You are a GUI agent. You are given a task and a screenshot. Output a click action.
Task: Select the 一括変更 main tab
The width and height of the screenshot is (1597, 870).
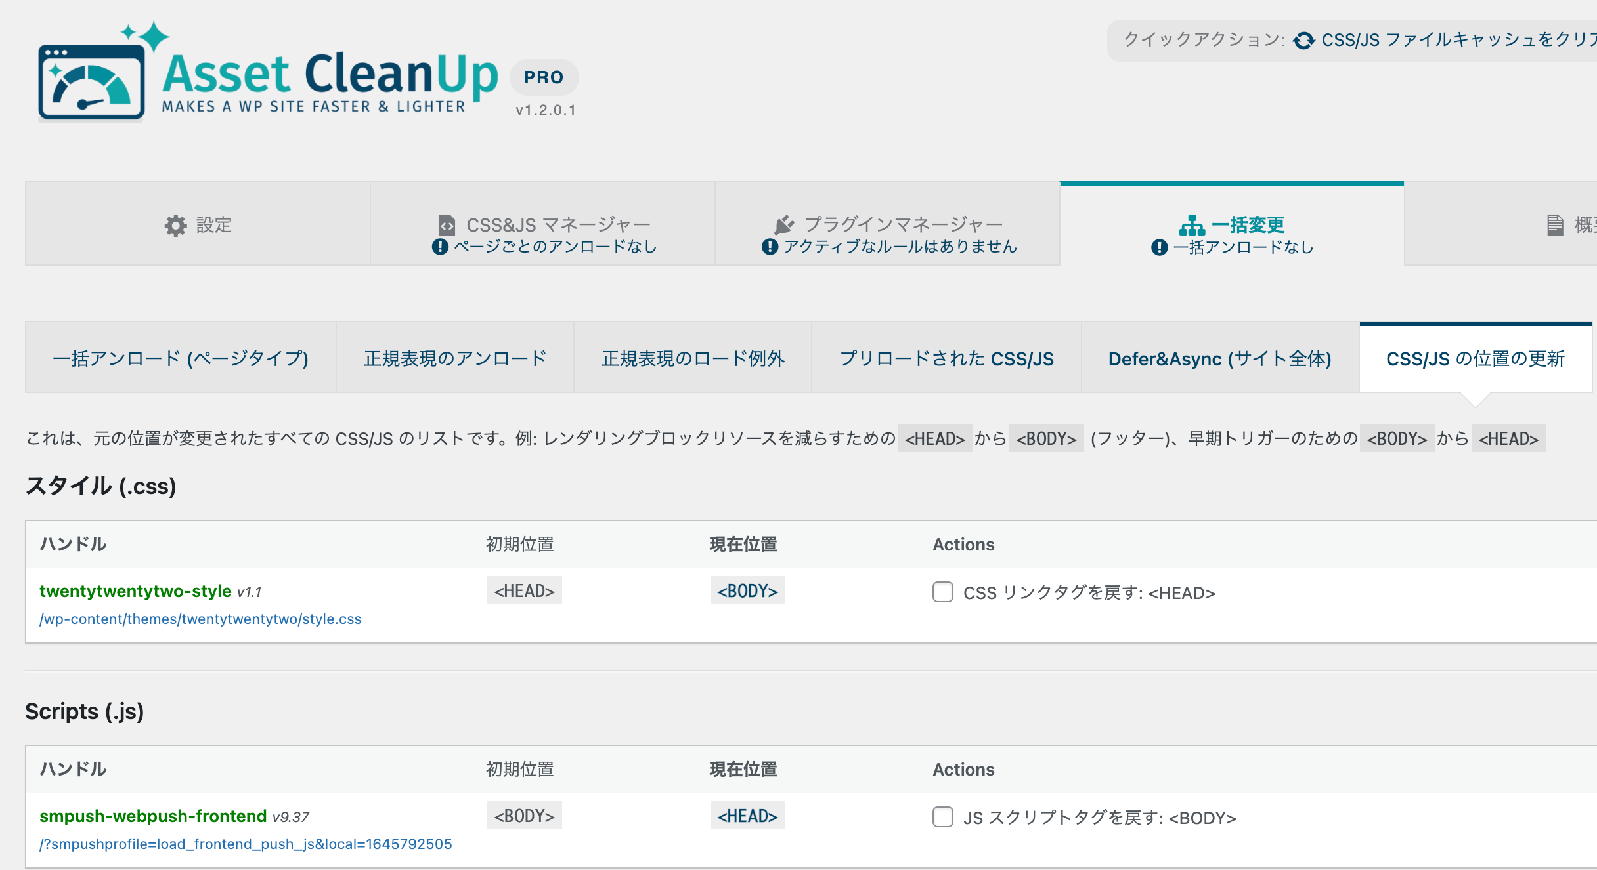pyautogui.click(x=1232, y=224)
